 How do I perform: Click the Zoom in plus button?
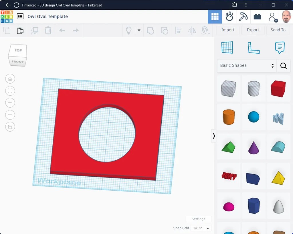pos(10,103)
